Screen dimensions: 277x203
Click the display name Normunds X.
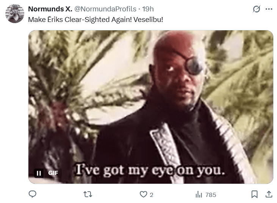pyautogui.click(x=50, y=9)
